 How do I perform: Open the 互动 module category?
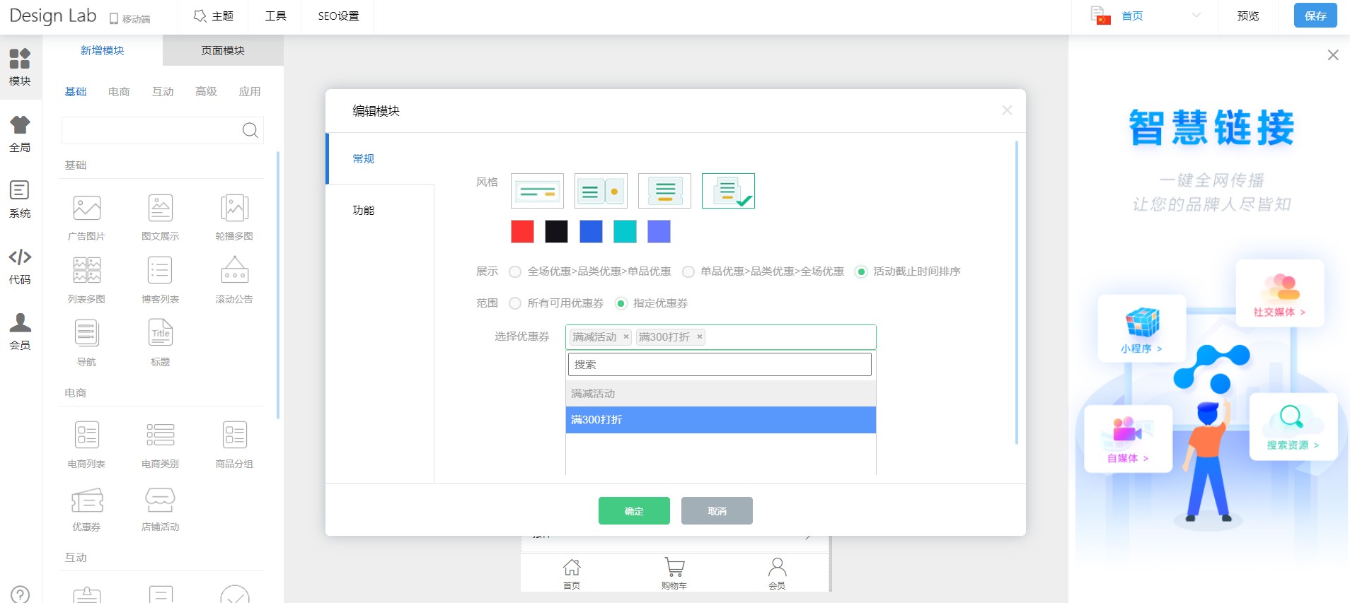click(x=163, y=92)
